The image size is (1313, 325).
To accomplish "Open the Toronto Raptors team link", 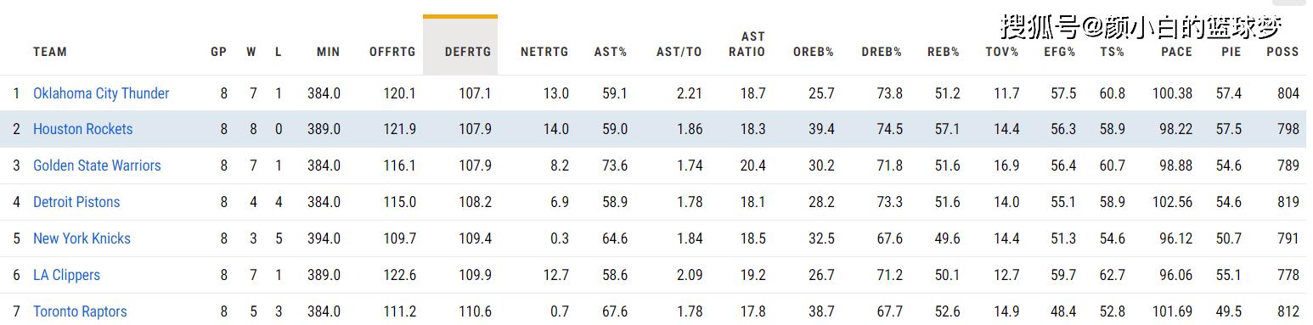I will pyautogui.click(x=80, y=311).
